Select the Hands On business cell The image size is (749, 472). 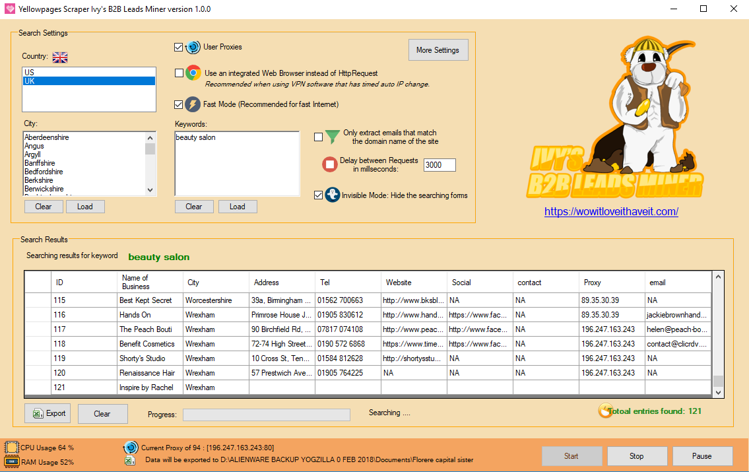click(x=150, y=315)
